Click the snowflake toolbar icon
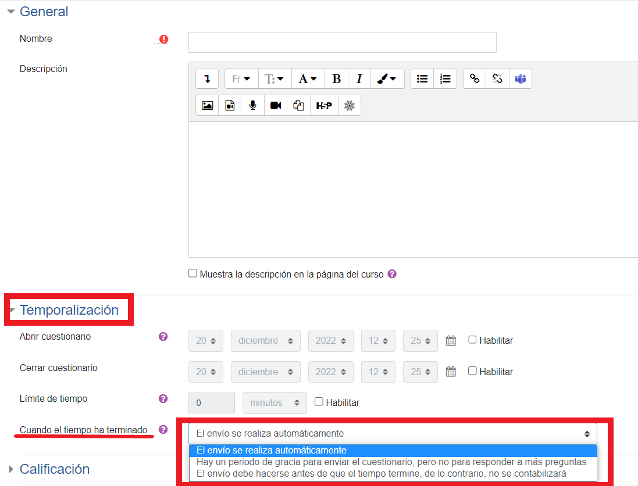The width and height of the screenshot is (638, 486). (350, 106)
